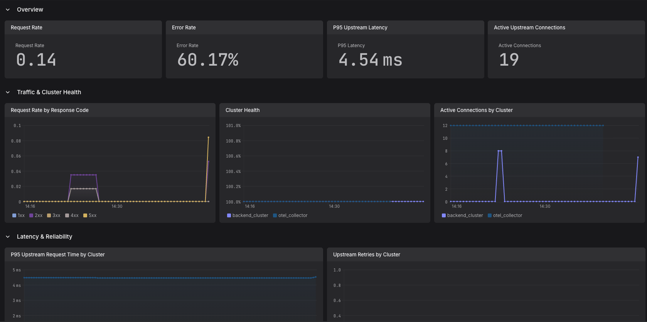Click the 4xx legend color swatch
647x322 pixels.
(67, 215)
